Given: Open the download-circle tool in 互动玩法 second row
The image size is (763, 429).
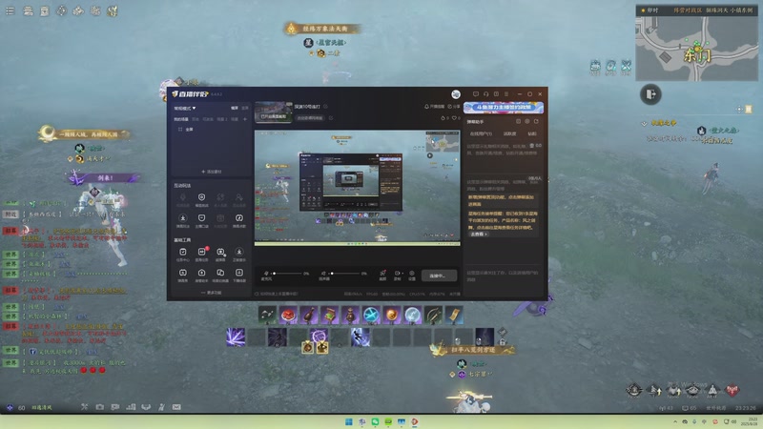Looking at the screenshot, I should [x=183, y=218].
